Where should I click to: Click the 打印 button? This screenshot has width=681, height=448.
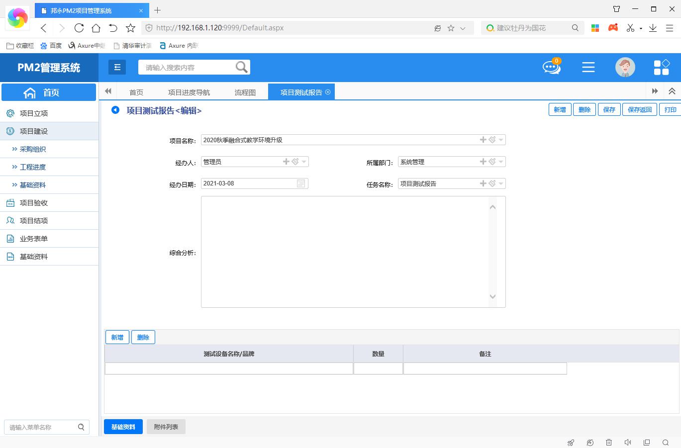[x=670, y=109]
